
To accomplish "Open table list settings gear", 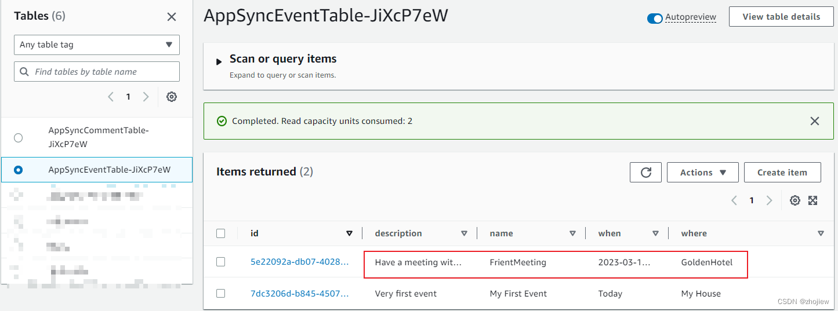I will click(x=172, y=97).
